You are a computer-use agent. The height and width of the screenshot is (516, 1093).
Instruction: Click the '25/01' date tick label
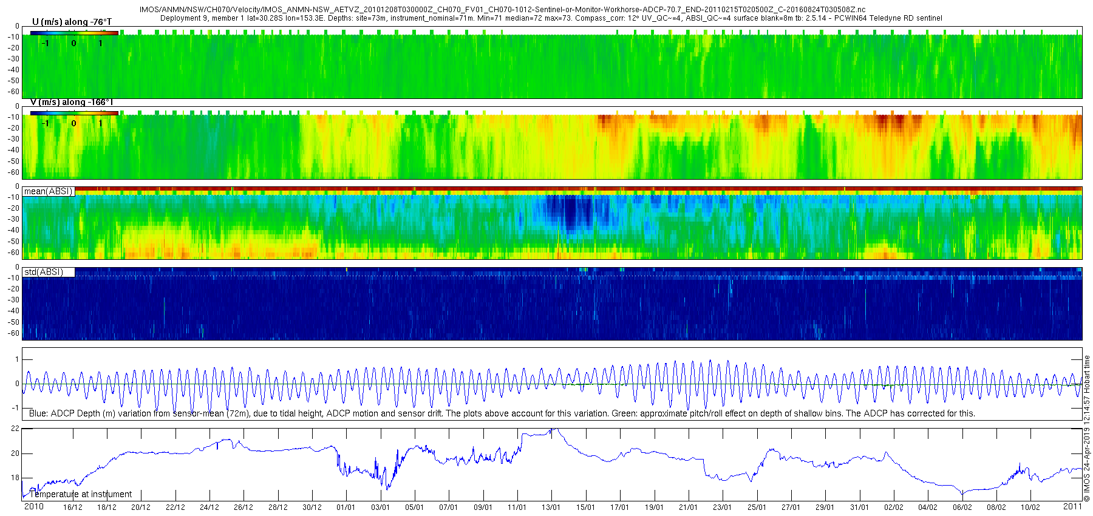757,508
